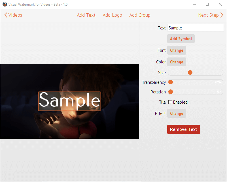Click the Text input field containing Sample
Image resolution: width=227 pixels, height=182 pixels.
[195, 28]
